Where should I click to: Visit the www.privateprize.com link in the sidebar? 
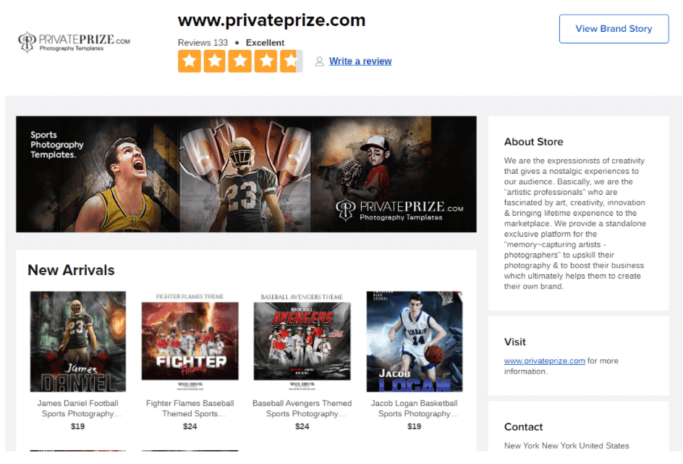(x=545, y=360)
